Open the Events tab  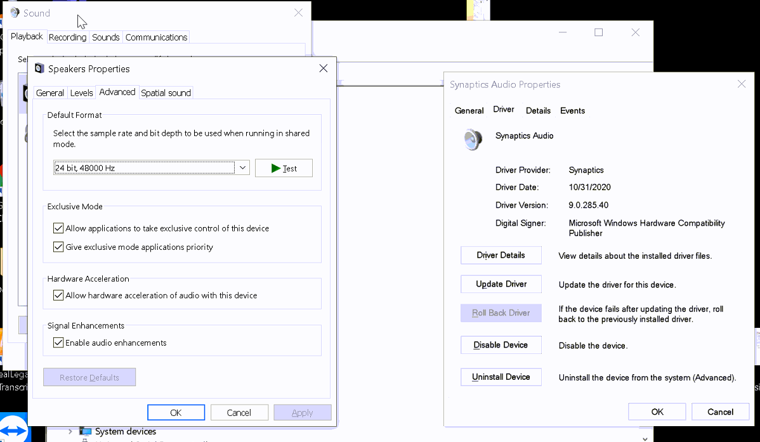pyautogui.click(x=572, y=110)
